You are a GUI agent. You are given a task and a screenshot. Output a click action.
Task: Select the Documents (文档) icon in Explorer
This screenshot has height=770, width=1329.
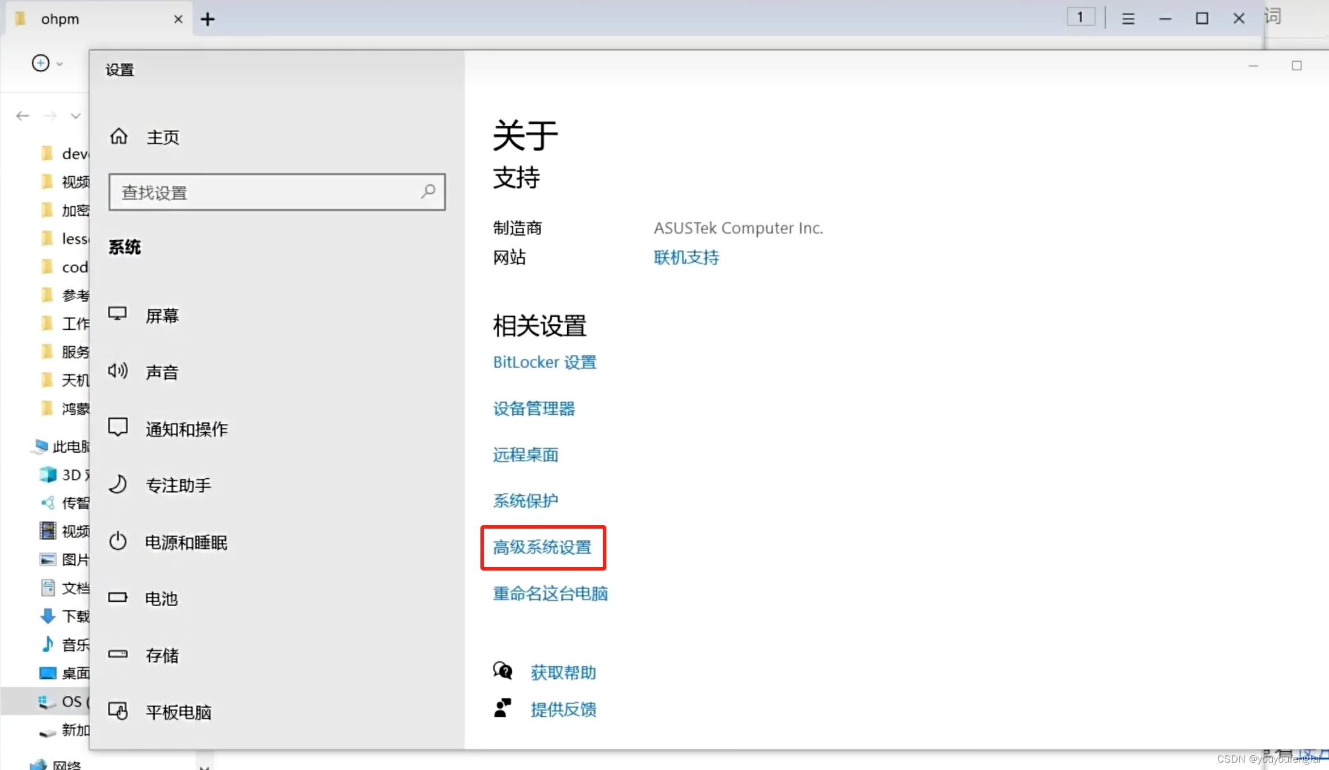pyautogui.click(x=48, y=588)
